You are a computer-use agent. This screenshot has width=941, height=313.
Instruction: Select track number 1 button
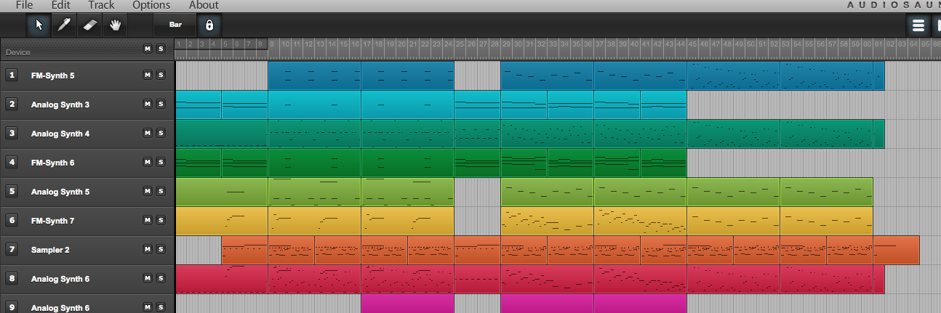pos(12,75)
